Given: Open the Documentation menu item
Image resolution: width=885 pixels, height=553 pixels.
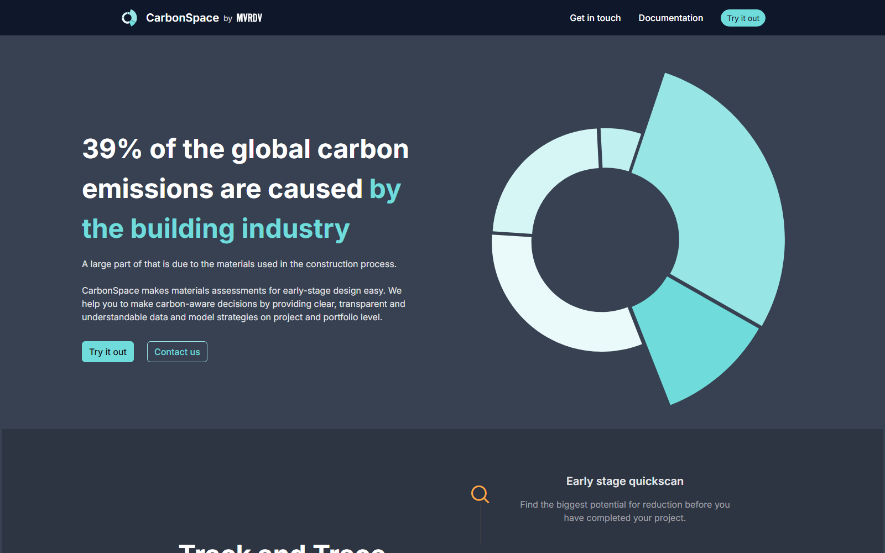Looking at the screenshot, I should [x=671, y=18].
